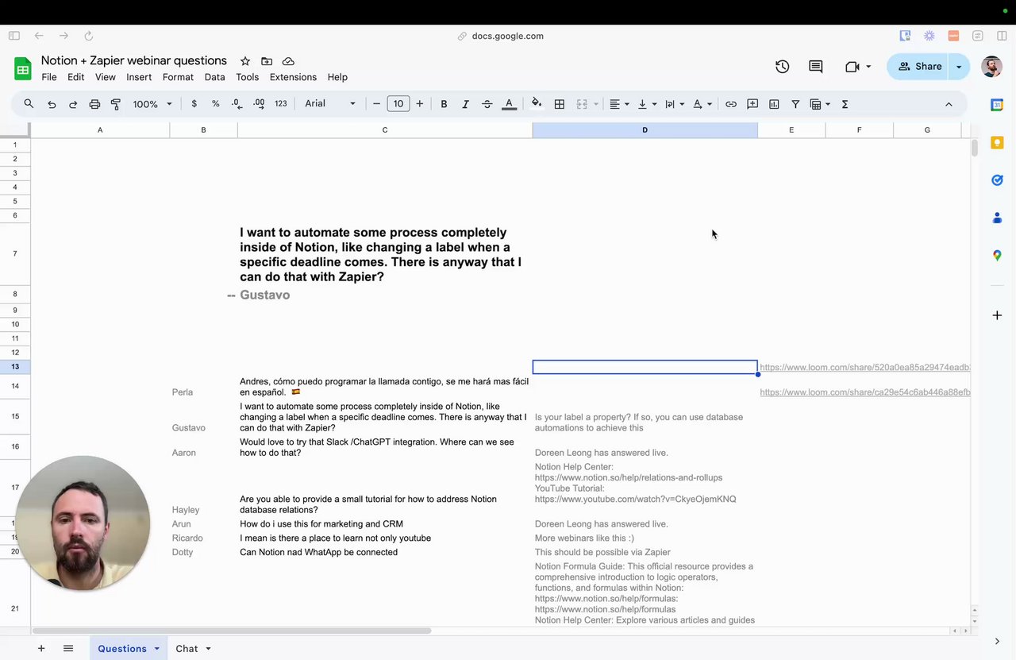Open the Questions tab options arrow
The width and height of the screenshot is (1016, 660).
[x=156, y=649]
